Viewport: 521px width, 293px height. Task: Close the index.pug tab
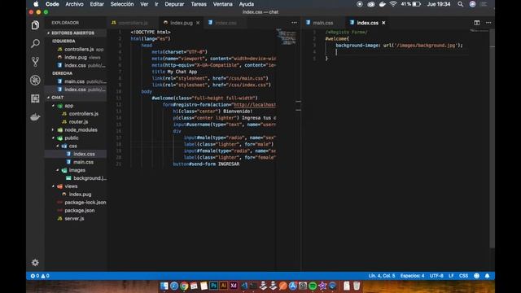tap(198, 23)
